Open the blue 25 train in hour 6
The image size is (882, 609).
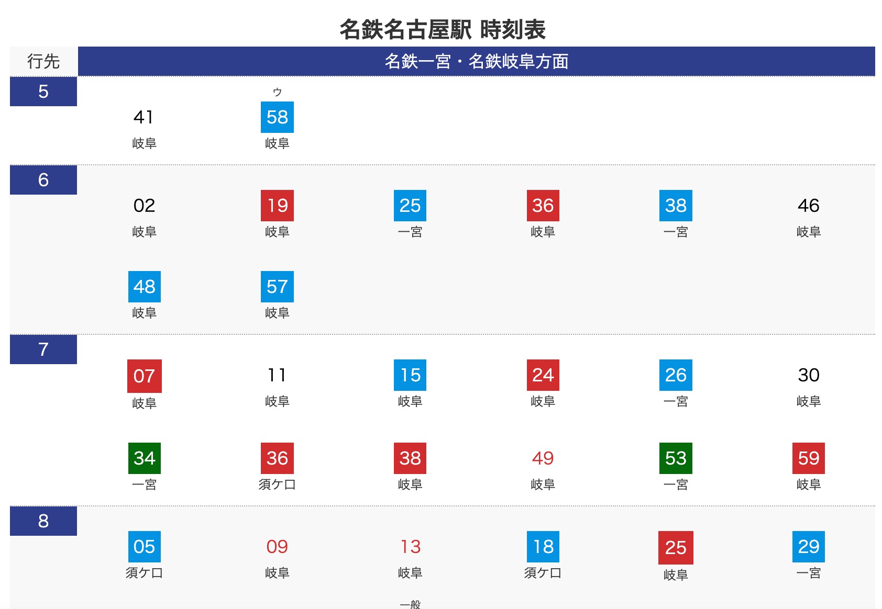410,206
